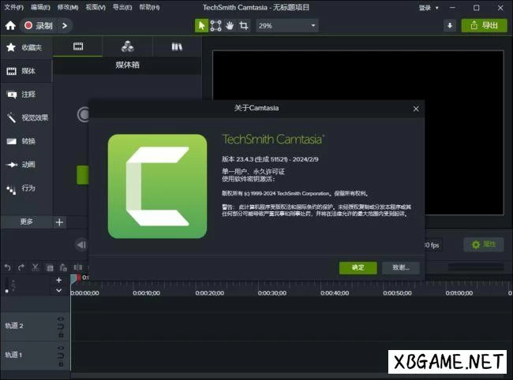Open the 29% canvas zoom dropdown
Viewport: 513px width, 380px height.
[x=286, y=25]
